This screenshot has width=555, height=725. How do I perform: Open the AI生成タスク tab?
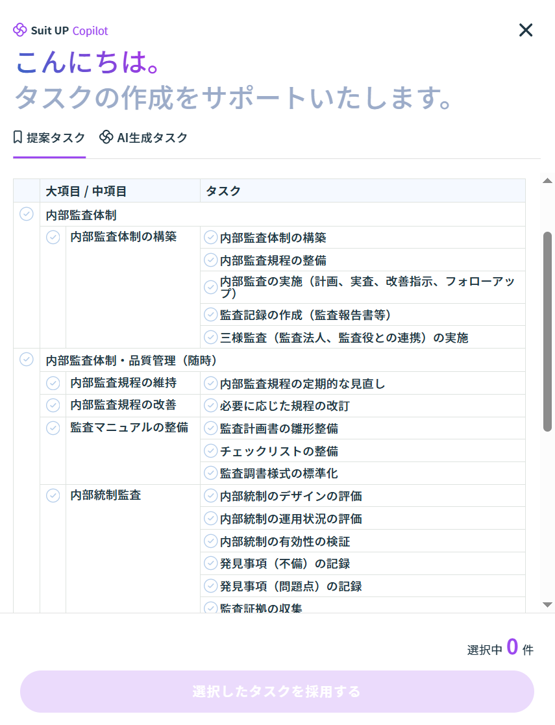(x=143, y=138)
